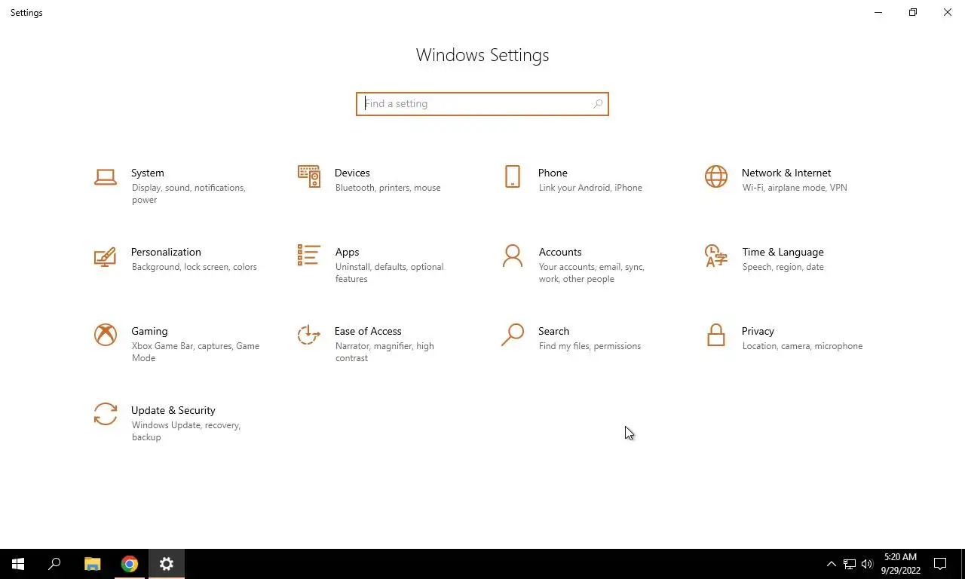
Task: Open the Time & Language icon
Action: coord(716,256)
